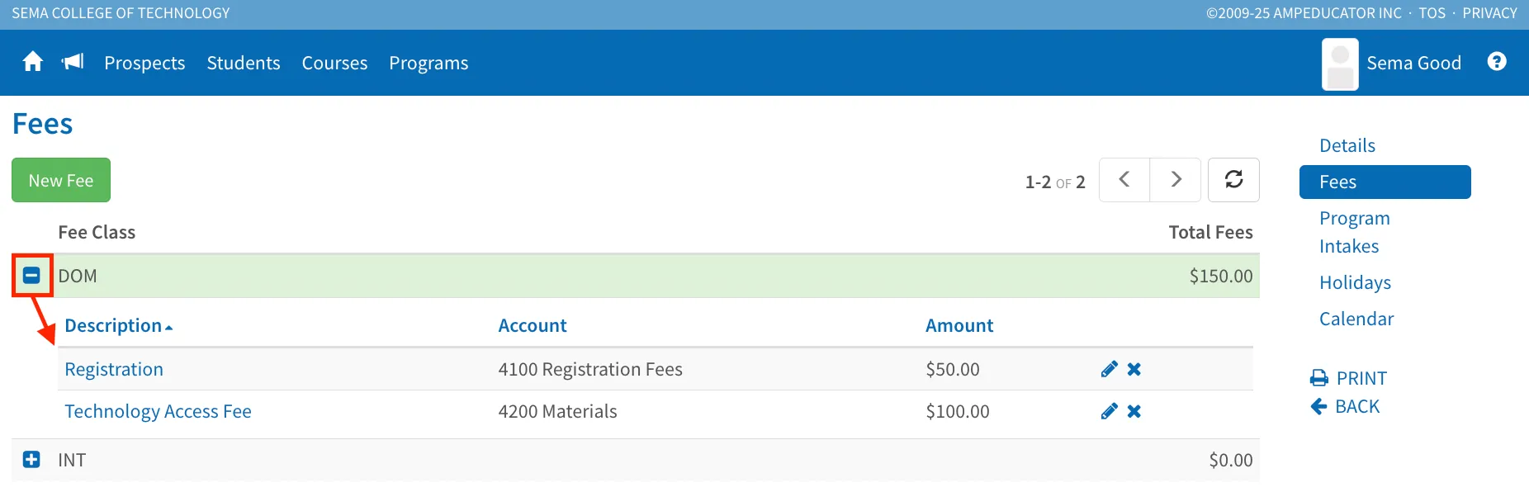
Task: Expand the INT fee class
Action: tap(31, 460)
